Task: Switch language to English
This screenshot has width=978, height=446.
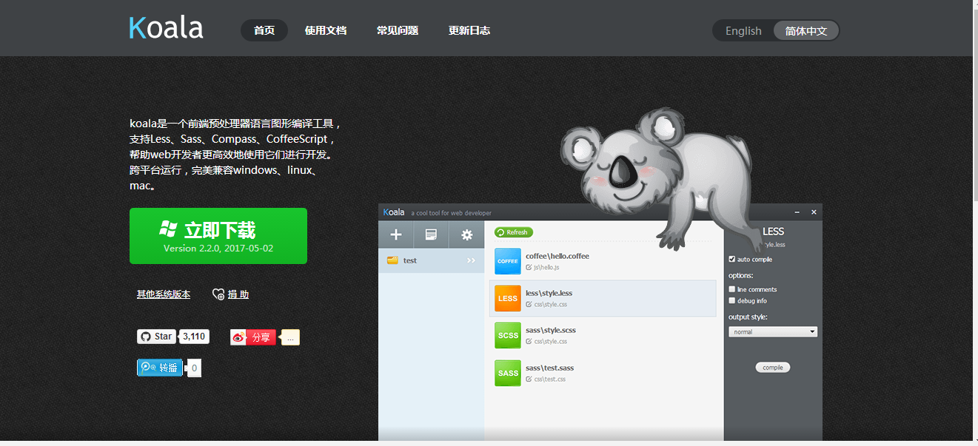Action: [743, 30]
